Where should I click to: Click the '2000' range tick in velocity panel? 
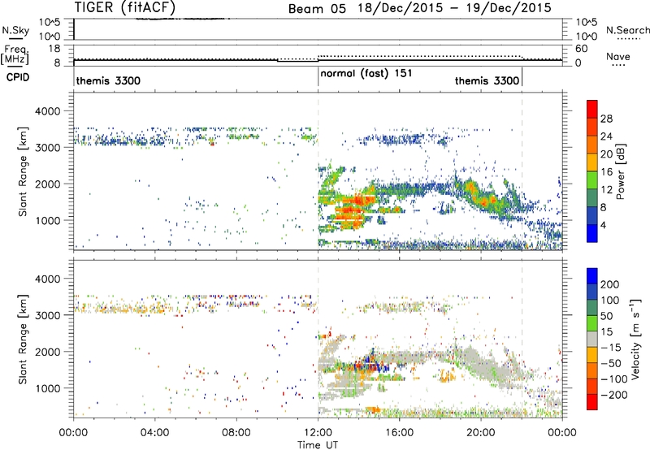coord(47,352)
